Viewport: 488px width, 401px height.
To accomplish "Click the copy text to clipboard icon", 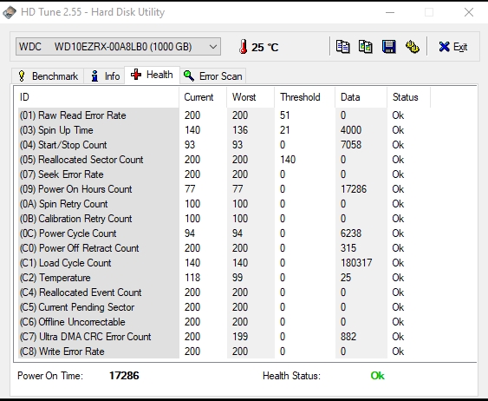I will click(x=342, y=47).
